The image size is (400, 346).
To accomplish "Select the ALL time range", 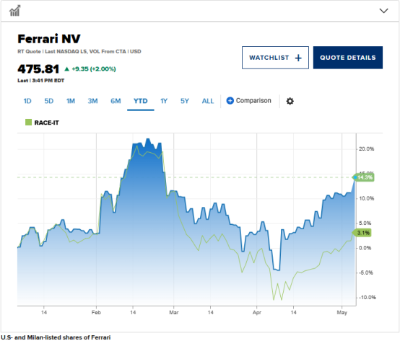I will click(208, 101).
